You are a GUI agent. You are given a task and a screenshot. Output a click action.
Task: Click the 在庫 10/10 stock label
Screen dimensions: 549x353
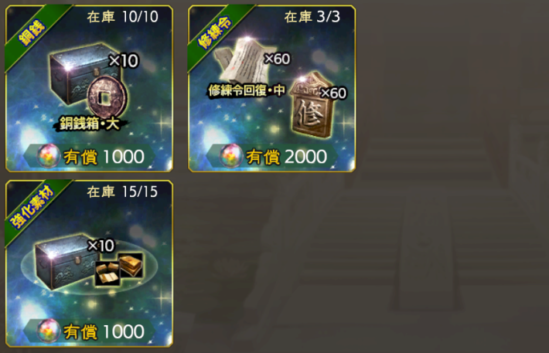[x=122, y=17]
